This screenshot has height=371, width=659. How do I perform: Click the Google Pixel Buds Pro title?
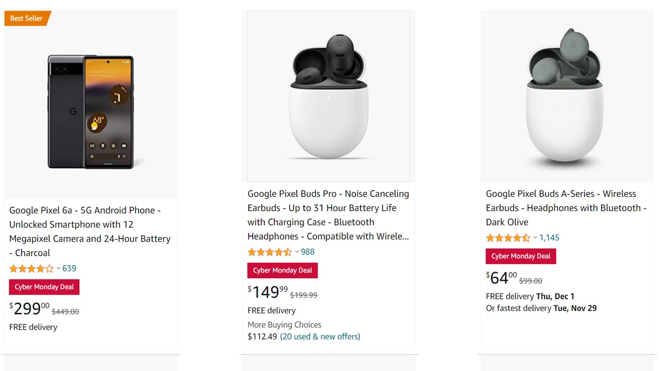328,215
